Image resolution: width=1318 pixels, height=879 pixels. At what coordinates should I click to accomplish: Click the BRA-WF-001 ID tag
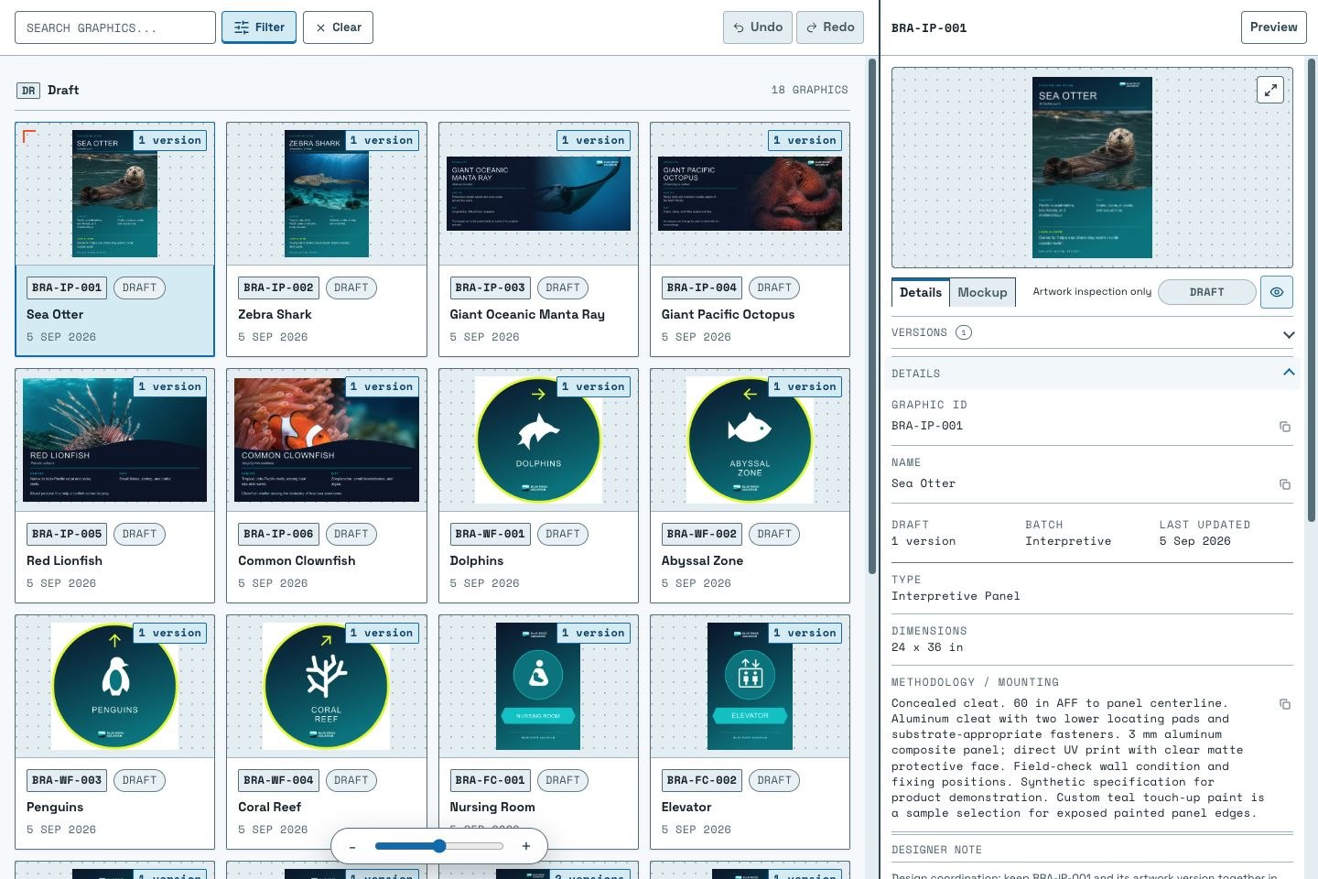coord(488,534)
